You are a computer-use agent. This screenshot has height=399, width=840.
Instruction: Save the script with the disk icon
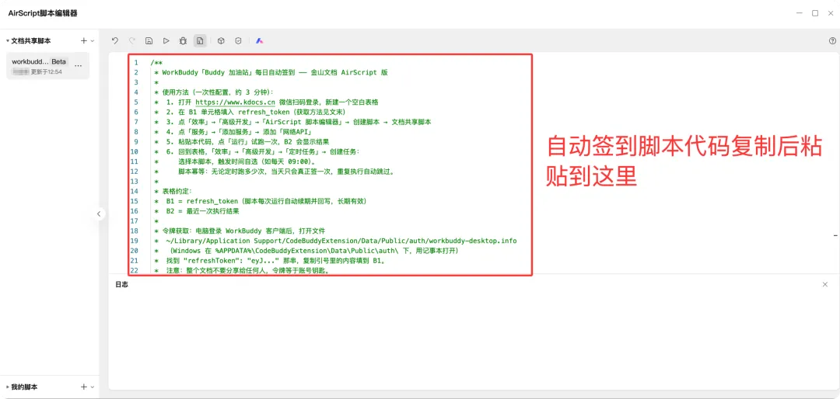(x=149, y=40)
